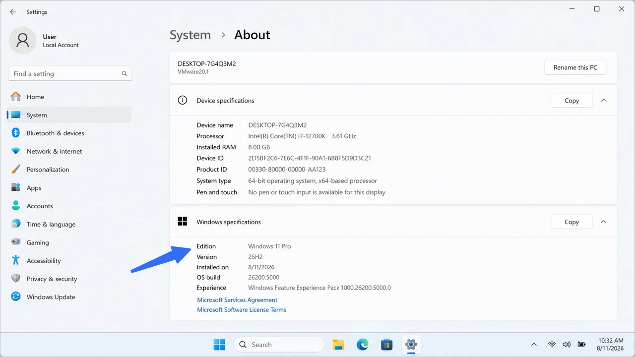Click the Gaming controller icon
Screen dimensions: 635x357
(16, 242)
